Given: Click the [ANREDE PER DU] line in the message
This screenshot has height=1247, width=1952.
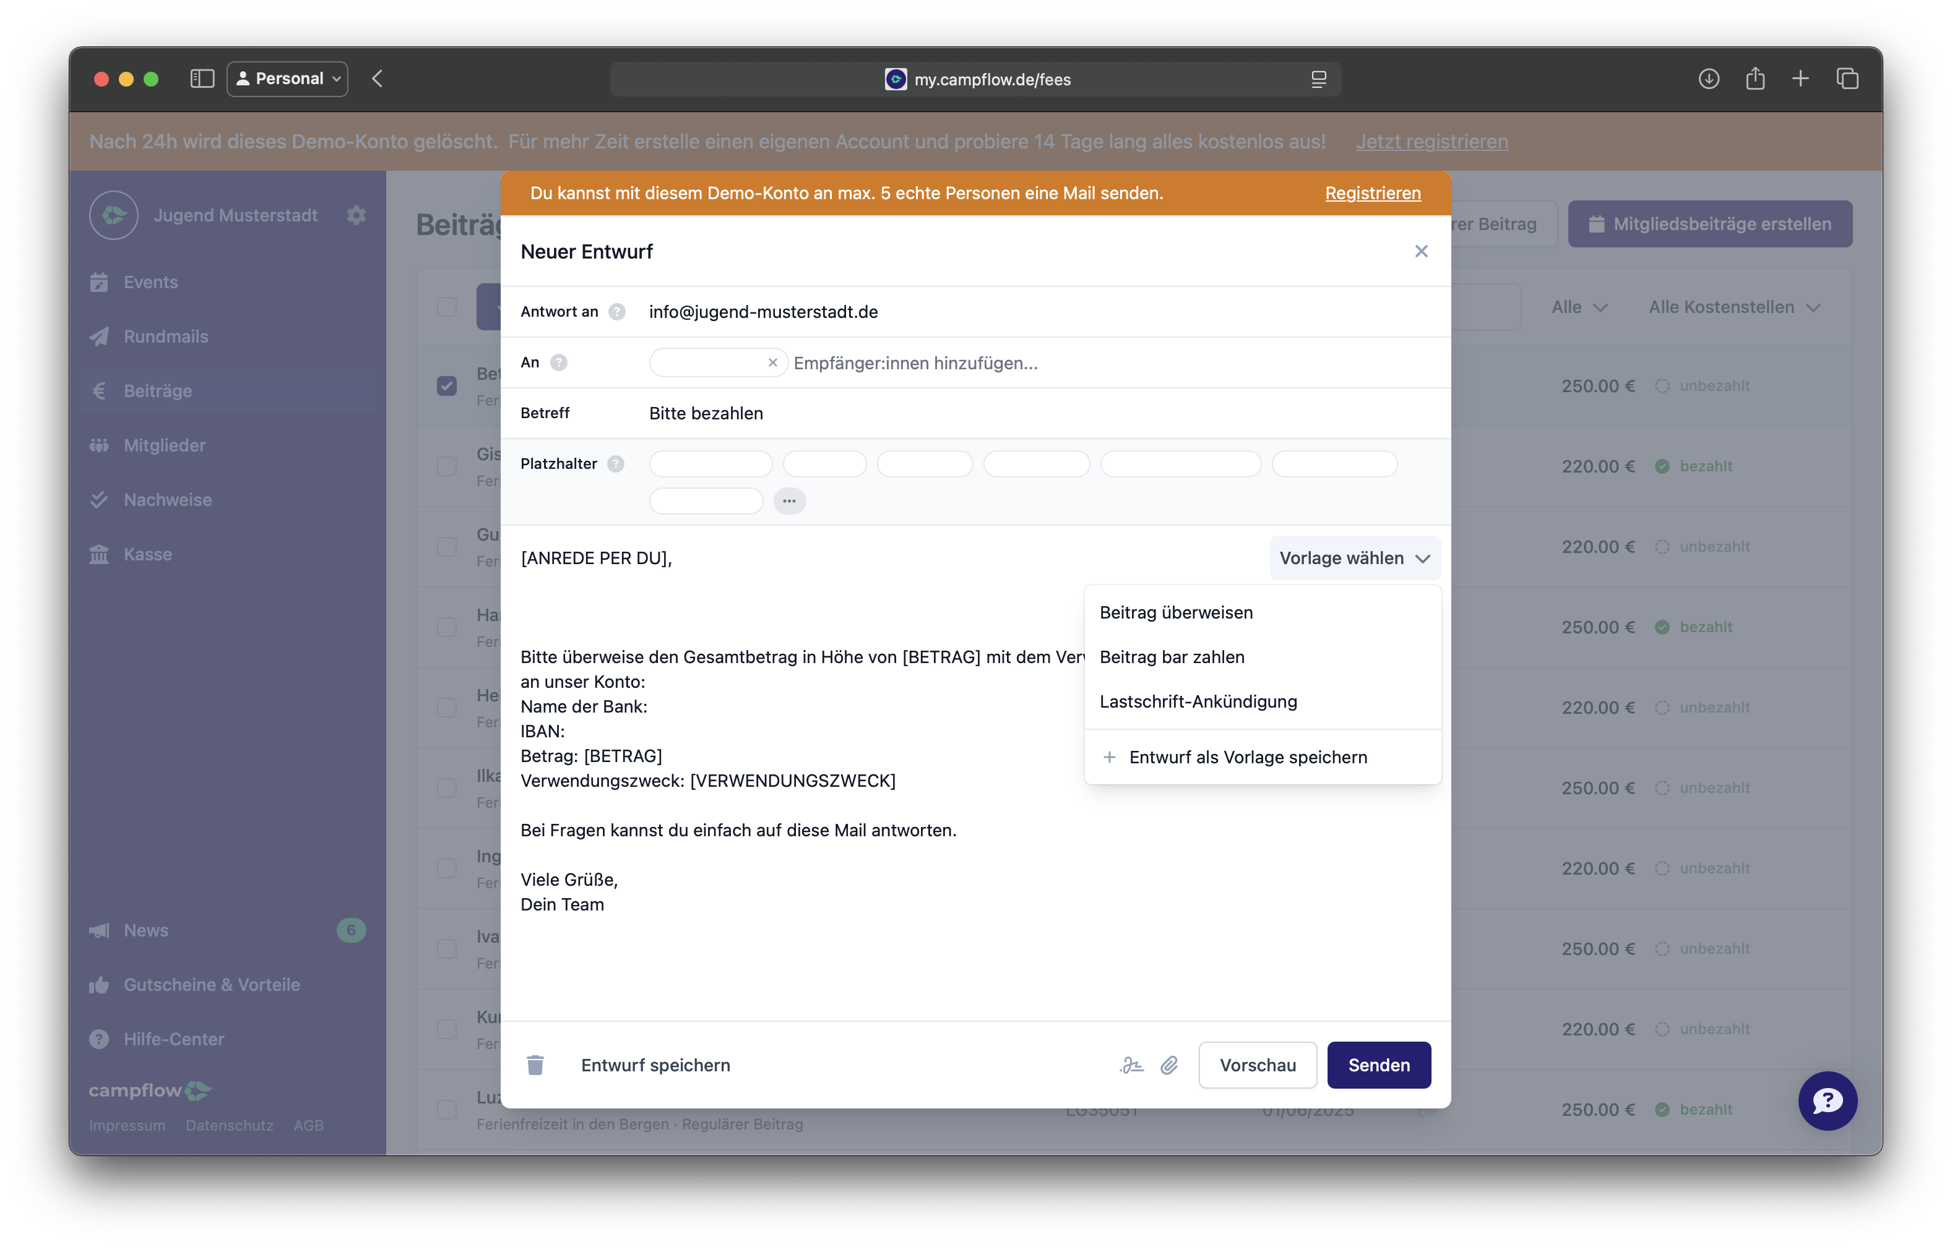Looking at the screenshot, I should pos(596,557).
